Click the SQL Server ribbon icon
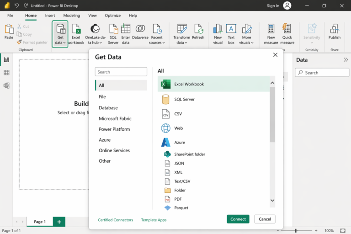 [113, 34]
